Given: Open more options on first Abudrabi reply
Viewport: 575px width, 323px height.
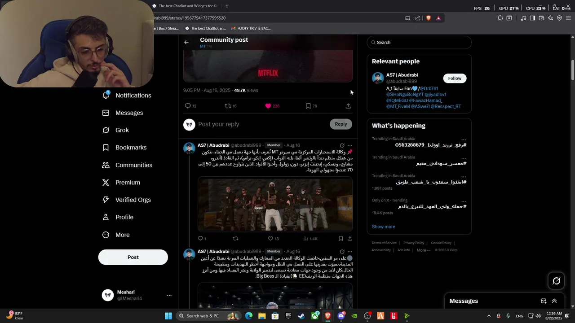Looking at the screenshot, I should (350, 145).
